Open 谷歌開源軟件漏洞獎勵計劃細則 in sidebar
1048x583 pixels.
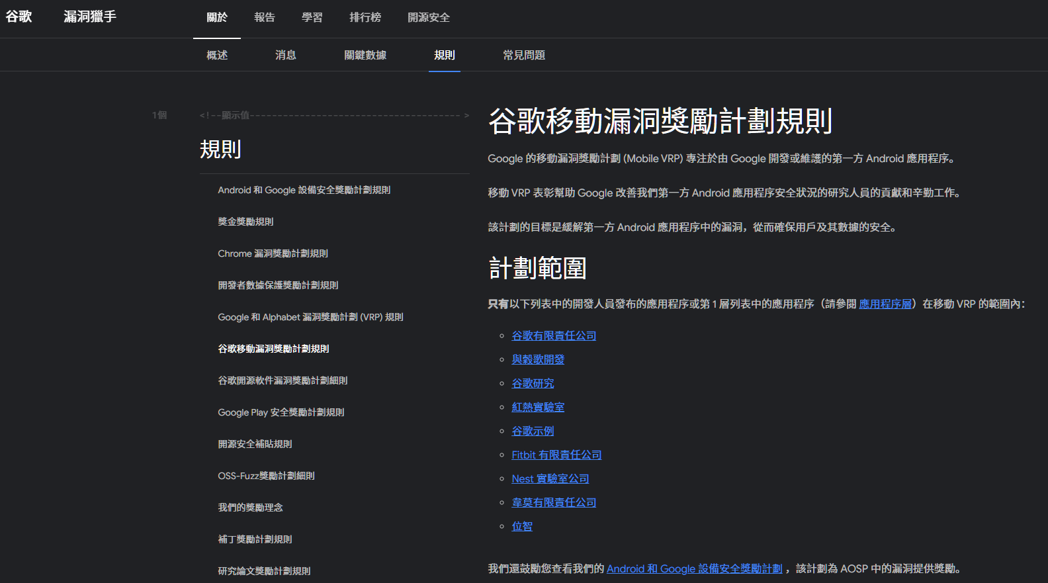[283, 381]
